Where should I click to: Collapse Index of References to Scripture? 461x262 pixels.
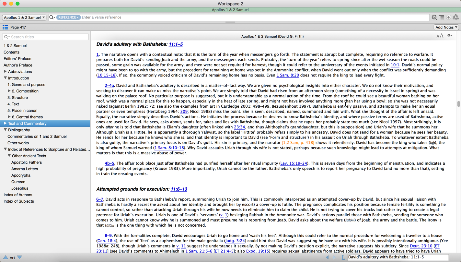5,149
